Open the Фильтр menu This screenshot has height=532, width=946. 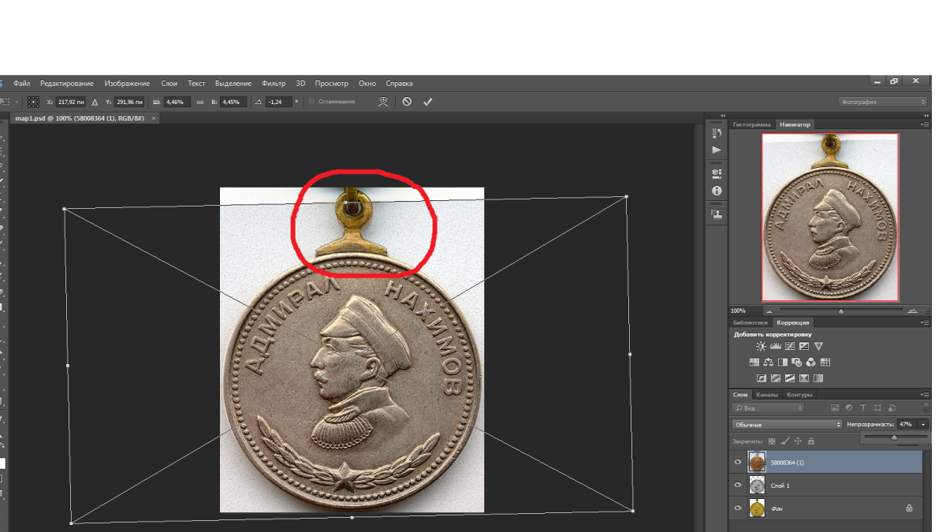pos(274,84)
